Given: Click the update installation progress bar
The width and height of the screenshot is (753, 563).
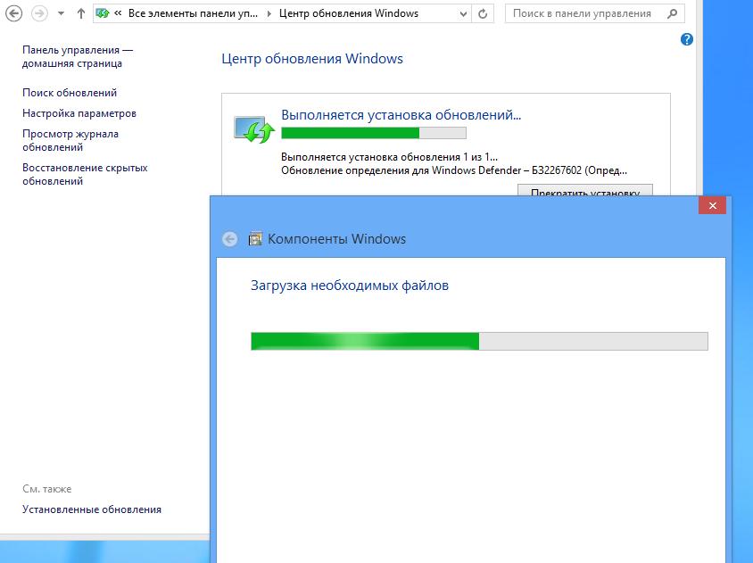Looking at the screenshot, I should click(x=374, y=133).
